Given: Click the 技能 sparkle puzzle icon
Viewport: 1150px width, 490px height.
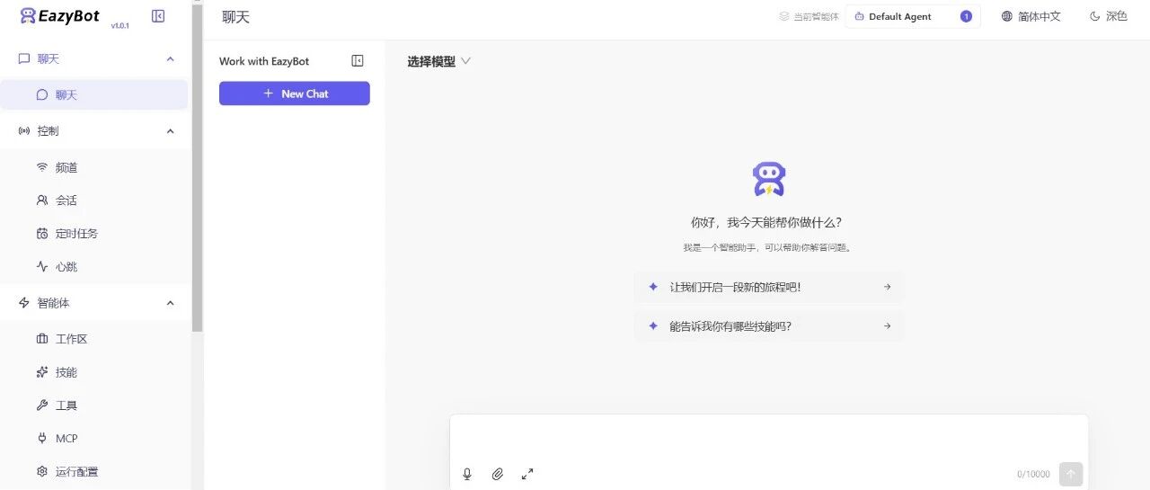Looking at the screenshot, I should coord(42,372).
